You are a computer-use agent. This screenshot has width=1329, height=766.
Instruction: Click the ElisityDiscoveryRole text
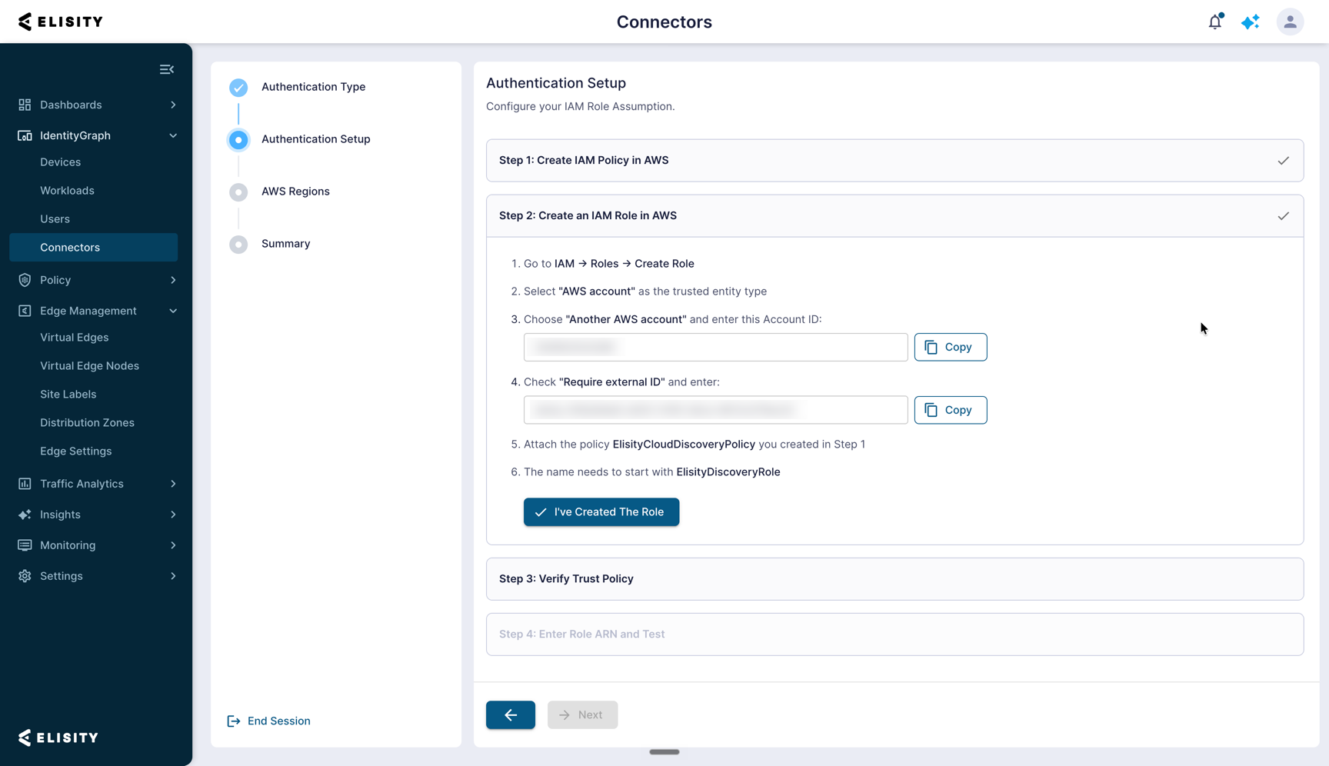728,472
